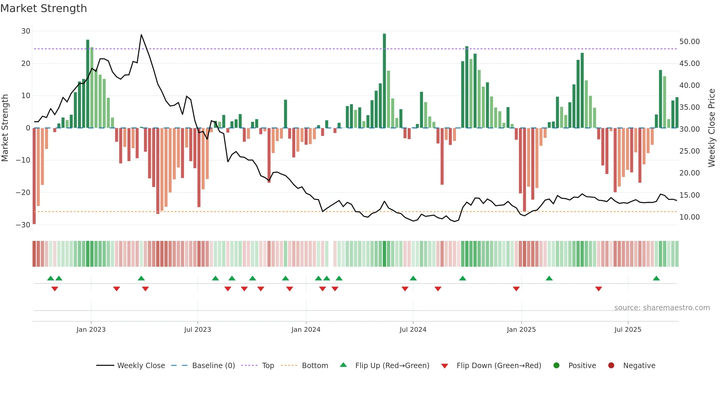720x405 pixels.
Task: Click the Jan 2024 x-axis label
Action: click(x=306, y=329)
